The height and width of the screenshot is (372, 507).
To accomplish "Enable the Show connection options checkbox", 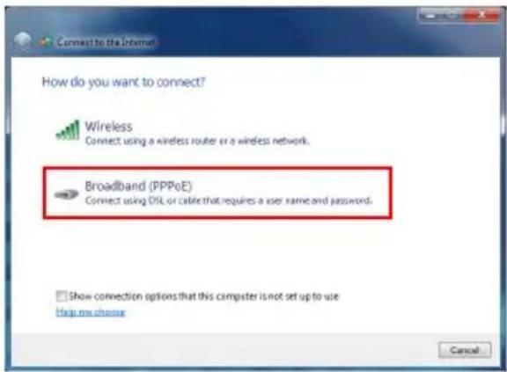I will pyautogui.click(x=61, y=295).
